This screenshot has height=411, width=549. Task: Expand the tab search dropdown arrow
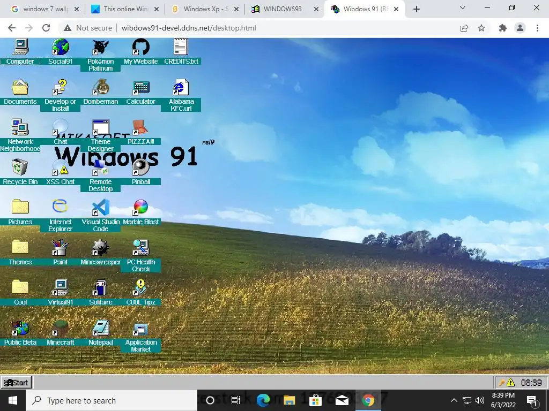[x=463, y=7]
